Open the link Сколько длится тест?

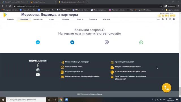pyautogui.click(x=74, y=67)
